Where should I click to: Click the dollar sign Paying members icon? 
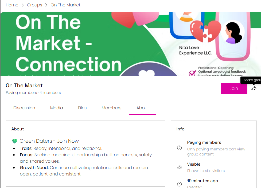click(x=180, y=148)
